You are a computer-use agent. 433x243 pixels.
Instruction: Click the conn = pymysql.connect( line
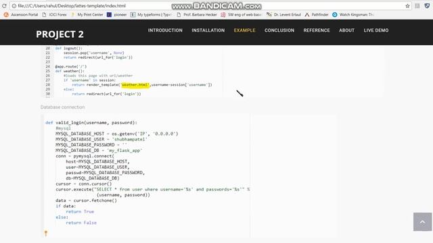coord(85,156)
